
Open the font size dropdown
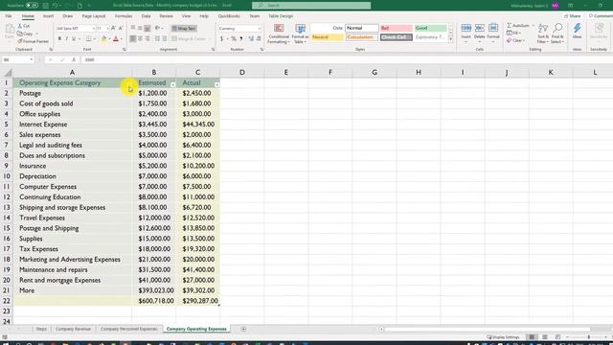pyautogui.click(x=107, y=29)
